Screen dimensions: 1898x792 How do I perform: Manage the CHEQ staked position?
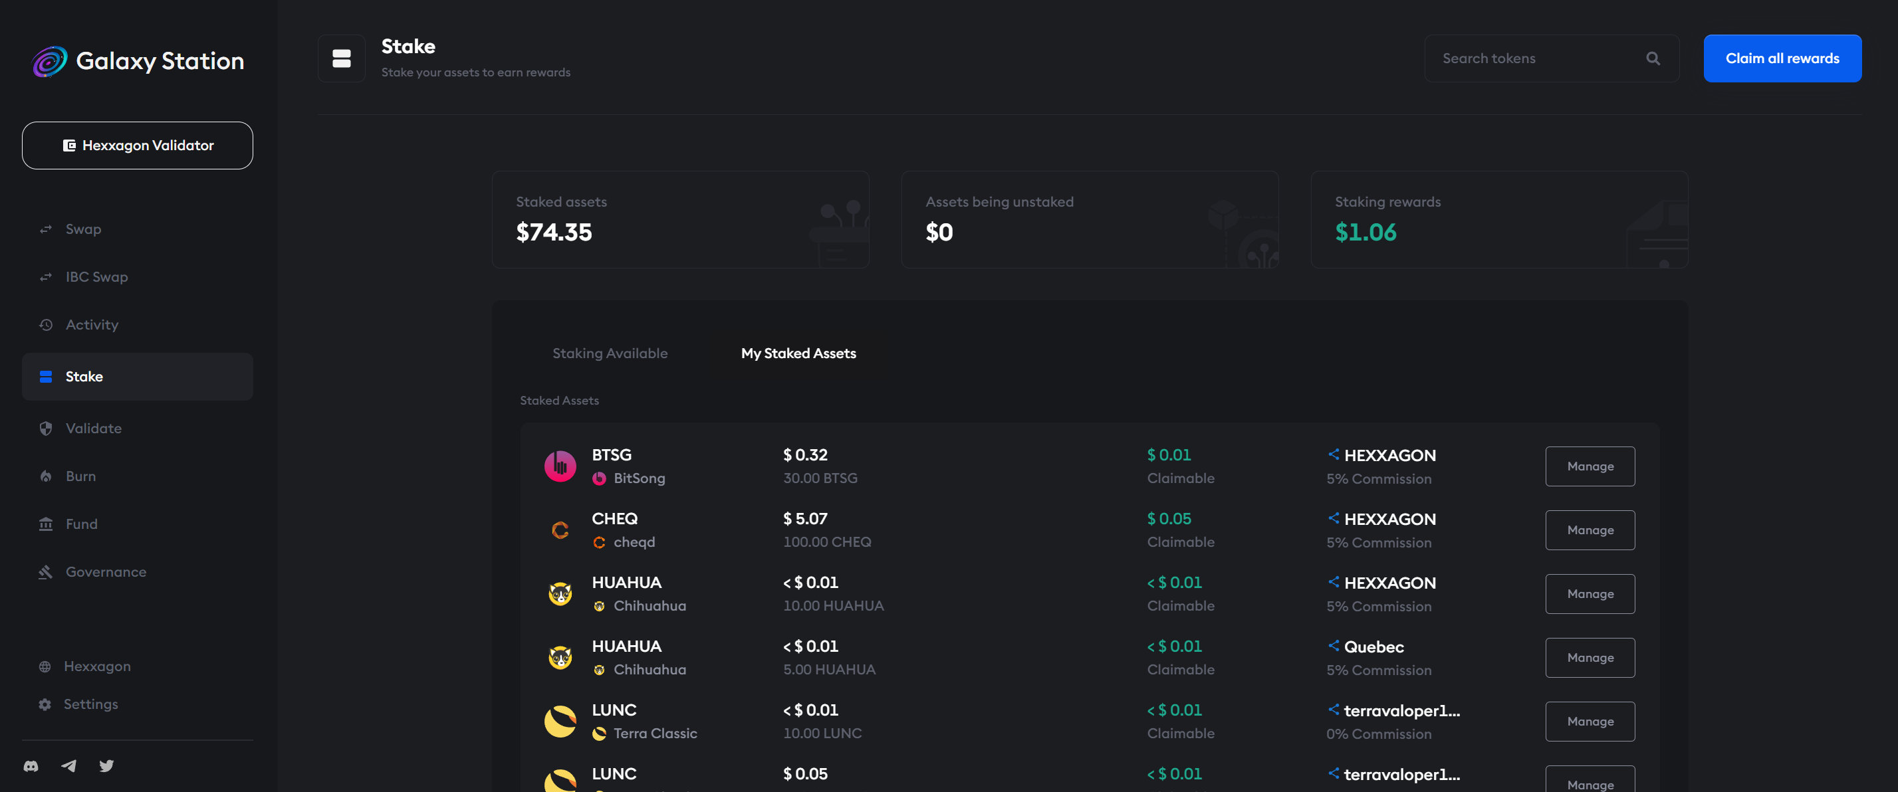(x=1590, y=530)
